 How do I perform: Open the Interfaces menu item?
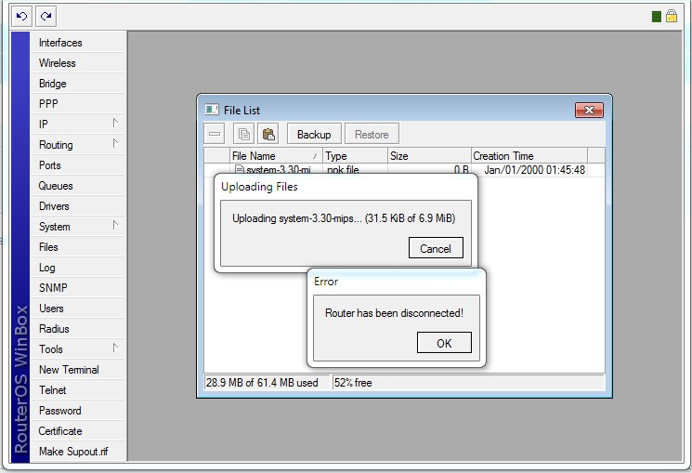point(60,43)
